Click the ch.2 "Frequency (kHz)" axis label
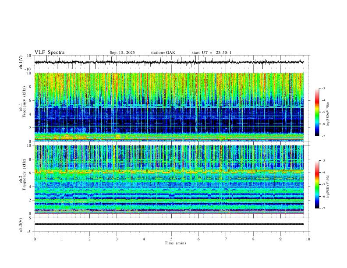Viewport: 347px width, 268px height. [24, 174]
